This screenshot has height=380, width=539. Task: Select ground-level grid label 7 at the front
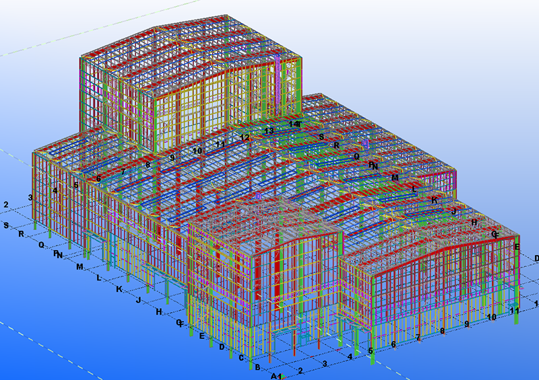point(418,338)
